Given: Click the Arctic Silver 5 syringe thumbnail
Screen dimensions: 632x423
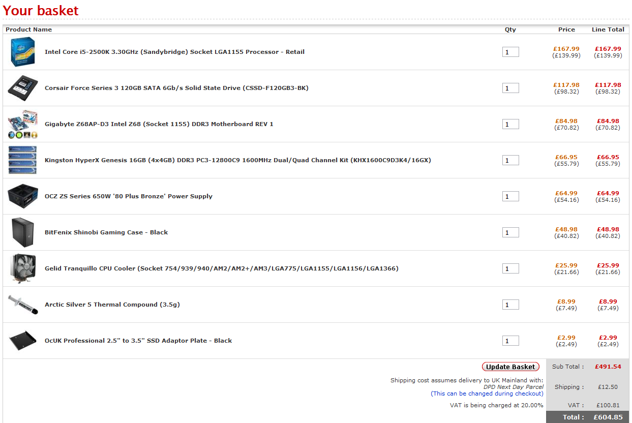Looking at the screenshot, I should point(23,305).
